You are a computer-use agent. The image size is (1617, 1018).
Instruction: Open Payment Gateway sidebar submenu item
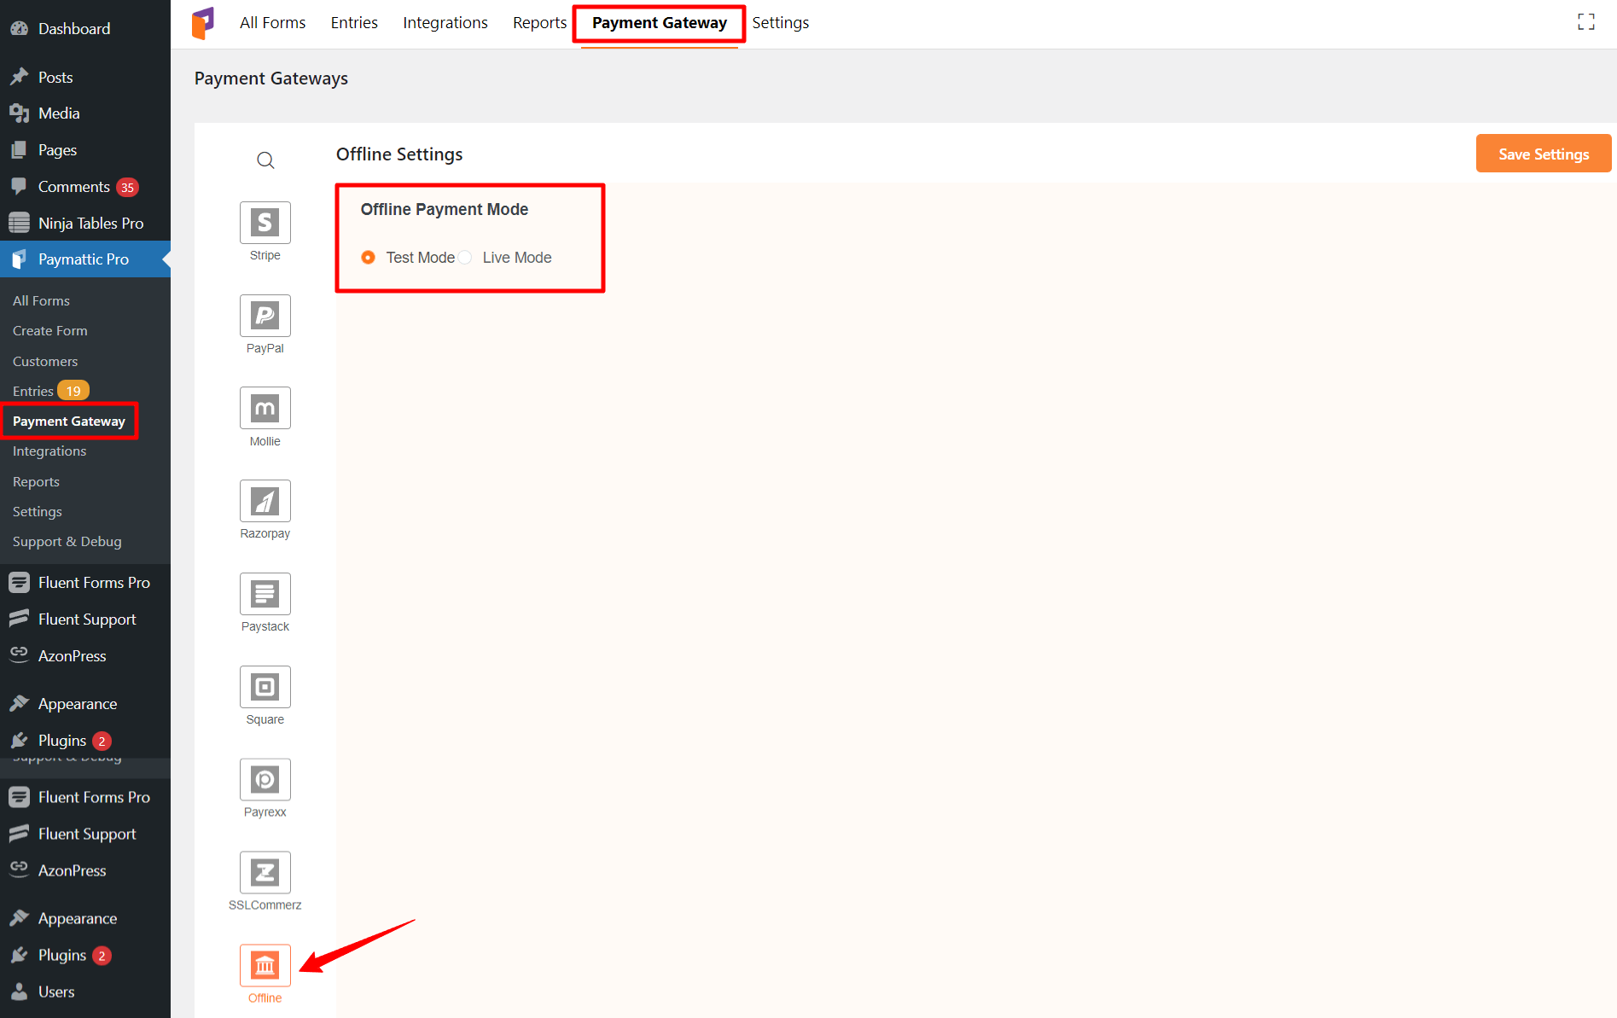69,422
